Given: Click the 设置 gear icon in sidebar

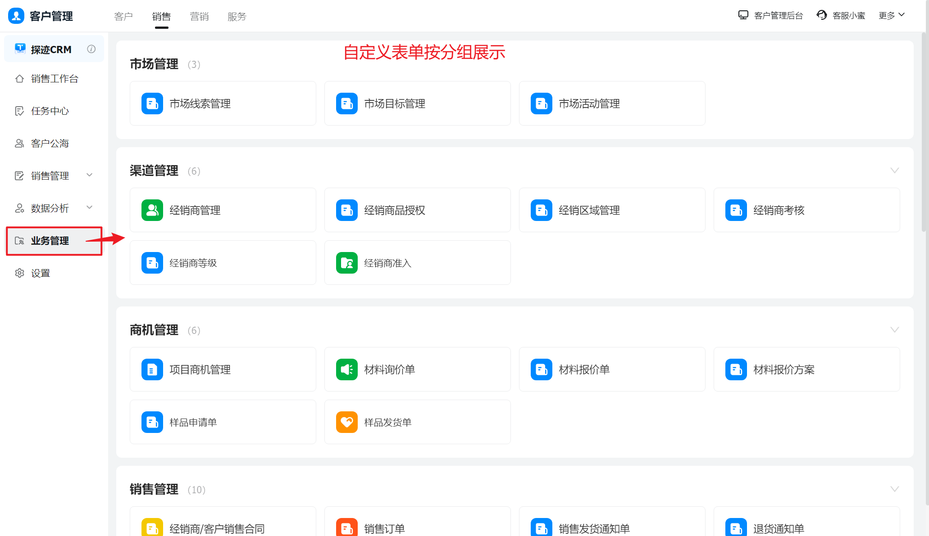Looking at the screenshot, I should point(19,273).
